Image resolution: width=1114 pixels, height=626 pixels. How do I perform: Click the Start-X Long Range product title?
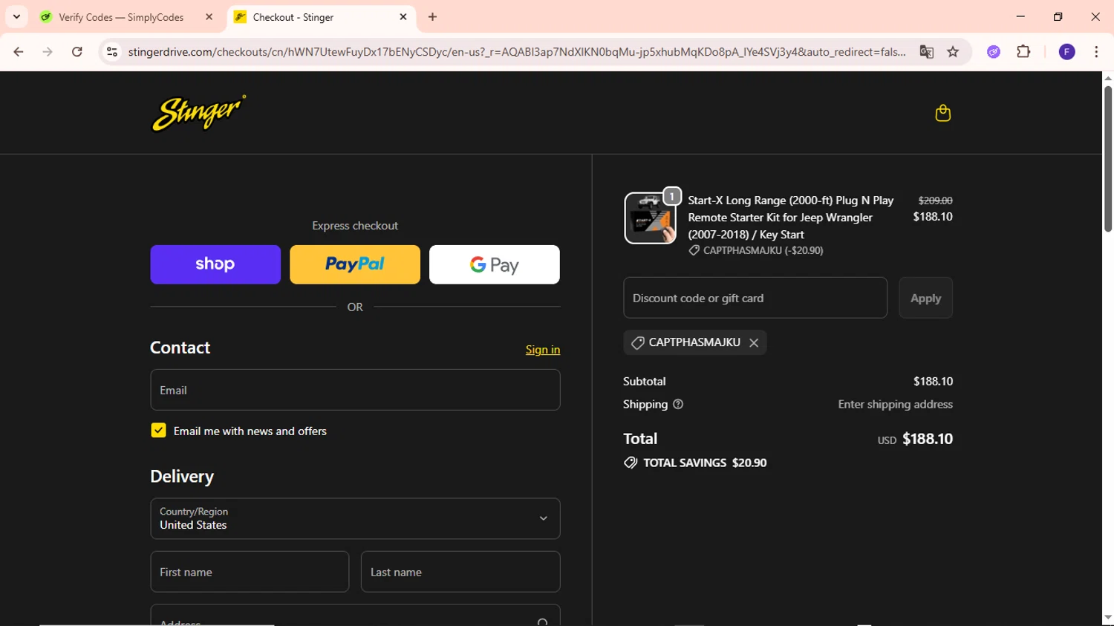coord(791,217)
